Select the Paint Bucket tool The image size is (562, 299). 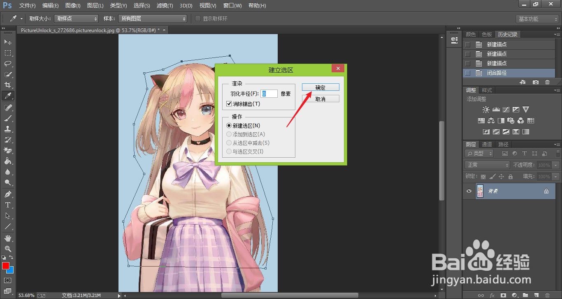[x=8, y=161]
